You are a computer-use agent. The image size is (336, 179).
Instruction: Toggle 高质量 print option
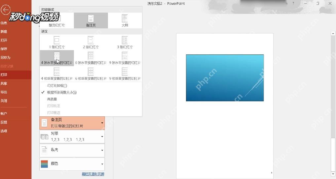coord(91,99)
